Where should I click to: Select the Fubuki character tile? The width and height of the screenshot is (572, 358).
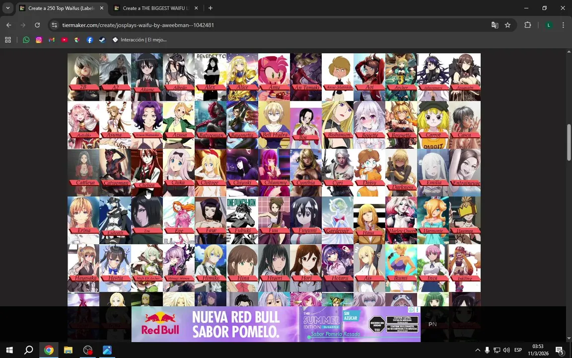point(242,220)
